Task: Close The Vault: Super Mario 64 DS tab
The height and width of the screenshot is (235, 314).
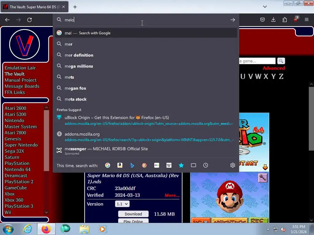Action: tap(63, 7)
